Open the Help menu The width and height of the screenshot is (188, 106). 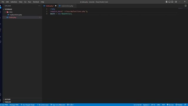tap(42, 2)
